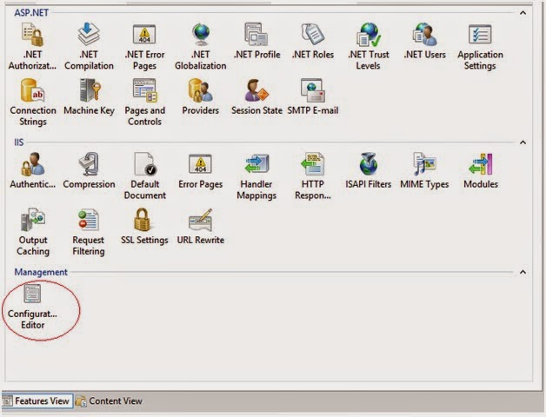This screenshot has height=417, width=546.
Task: Open Handler Mappings feature
Action: click(x=256, y=175)
